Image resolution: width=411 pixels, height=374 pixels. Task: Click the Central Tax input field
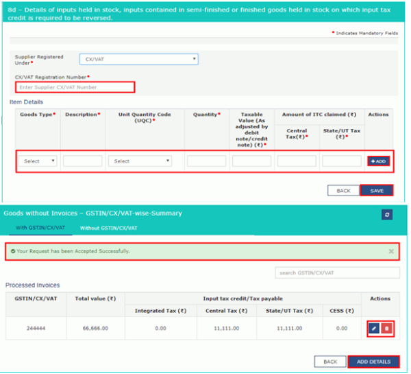point(297,161)
